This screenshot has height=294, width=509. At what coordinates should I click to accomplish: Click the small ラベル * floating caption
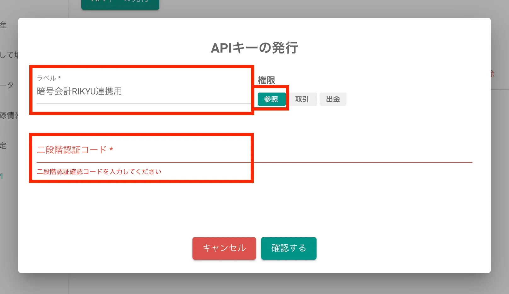[x=49, y=78]
